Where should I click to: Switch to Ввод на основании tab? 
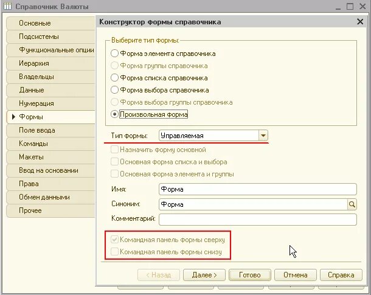point(50,170)
